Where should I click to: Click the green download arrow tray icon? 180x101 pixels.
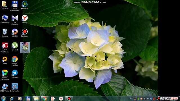point(138,99)
